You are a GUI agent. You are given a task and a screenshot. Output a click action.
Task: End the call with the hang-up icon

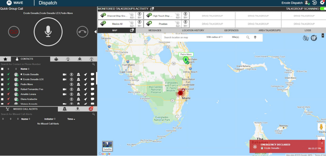click(82, 32)
